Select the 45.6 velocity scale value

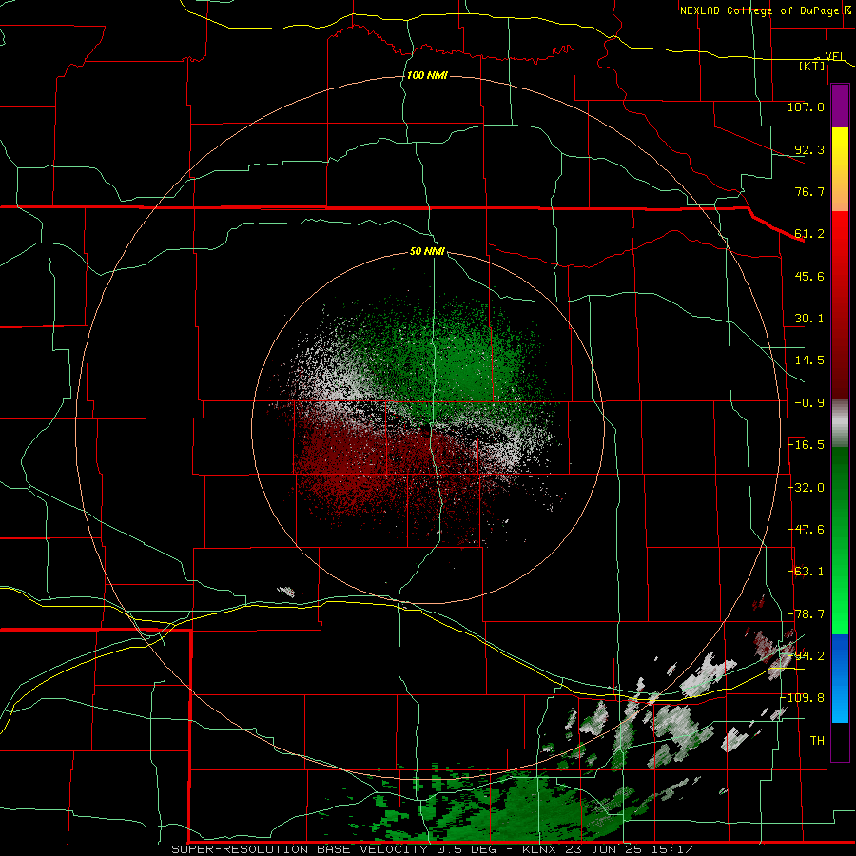(x=809, y=276)
